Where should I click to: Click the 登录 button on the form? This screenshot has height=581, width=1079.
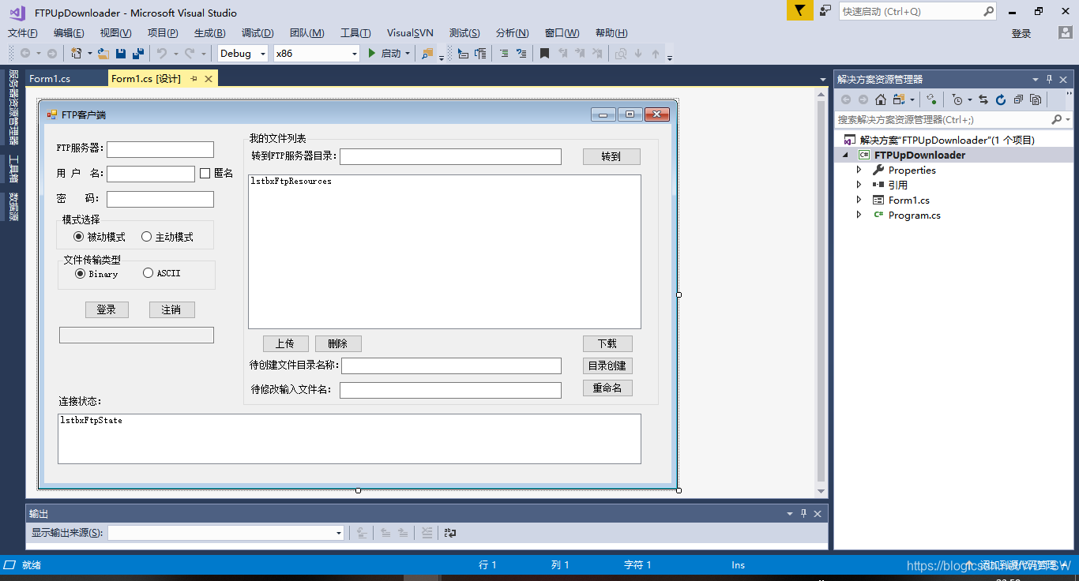click(107, 309)
